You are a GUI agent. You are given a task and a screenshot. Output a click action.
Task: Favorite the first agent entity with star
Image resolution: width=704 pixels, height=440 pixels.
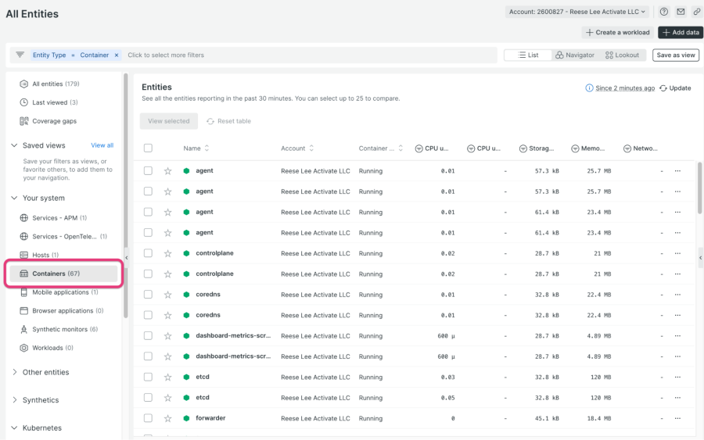click(167, 170)
